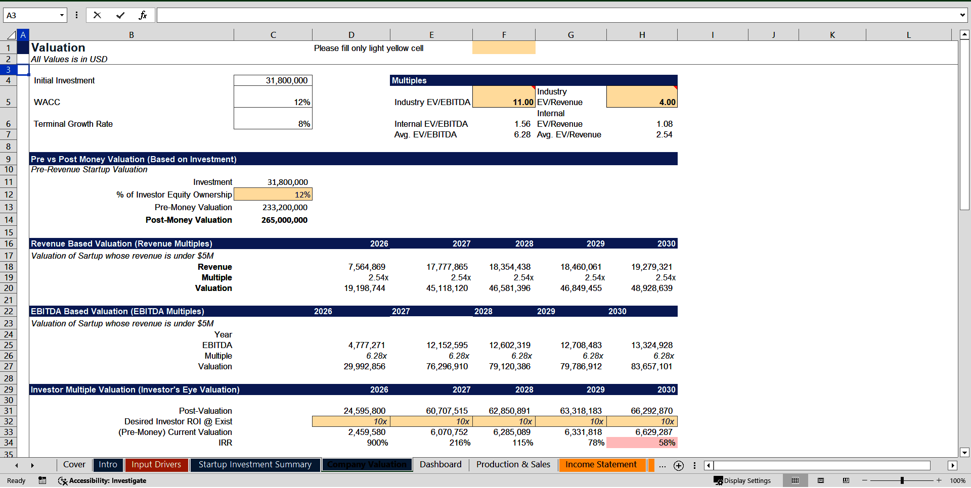Select row 12 header
Viewport: 971px width, 488px height.
pos(9,194)
